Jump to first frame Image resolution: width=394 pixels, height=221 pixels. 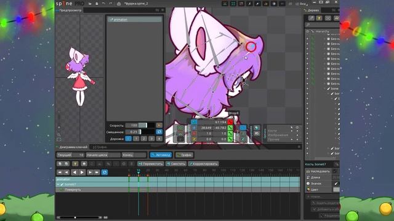pos(60,173)
